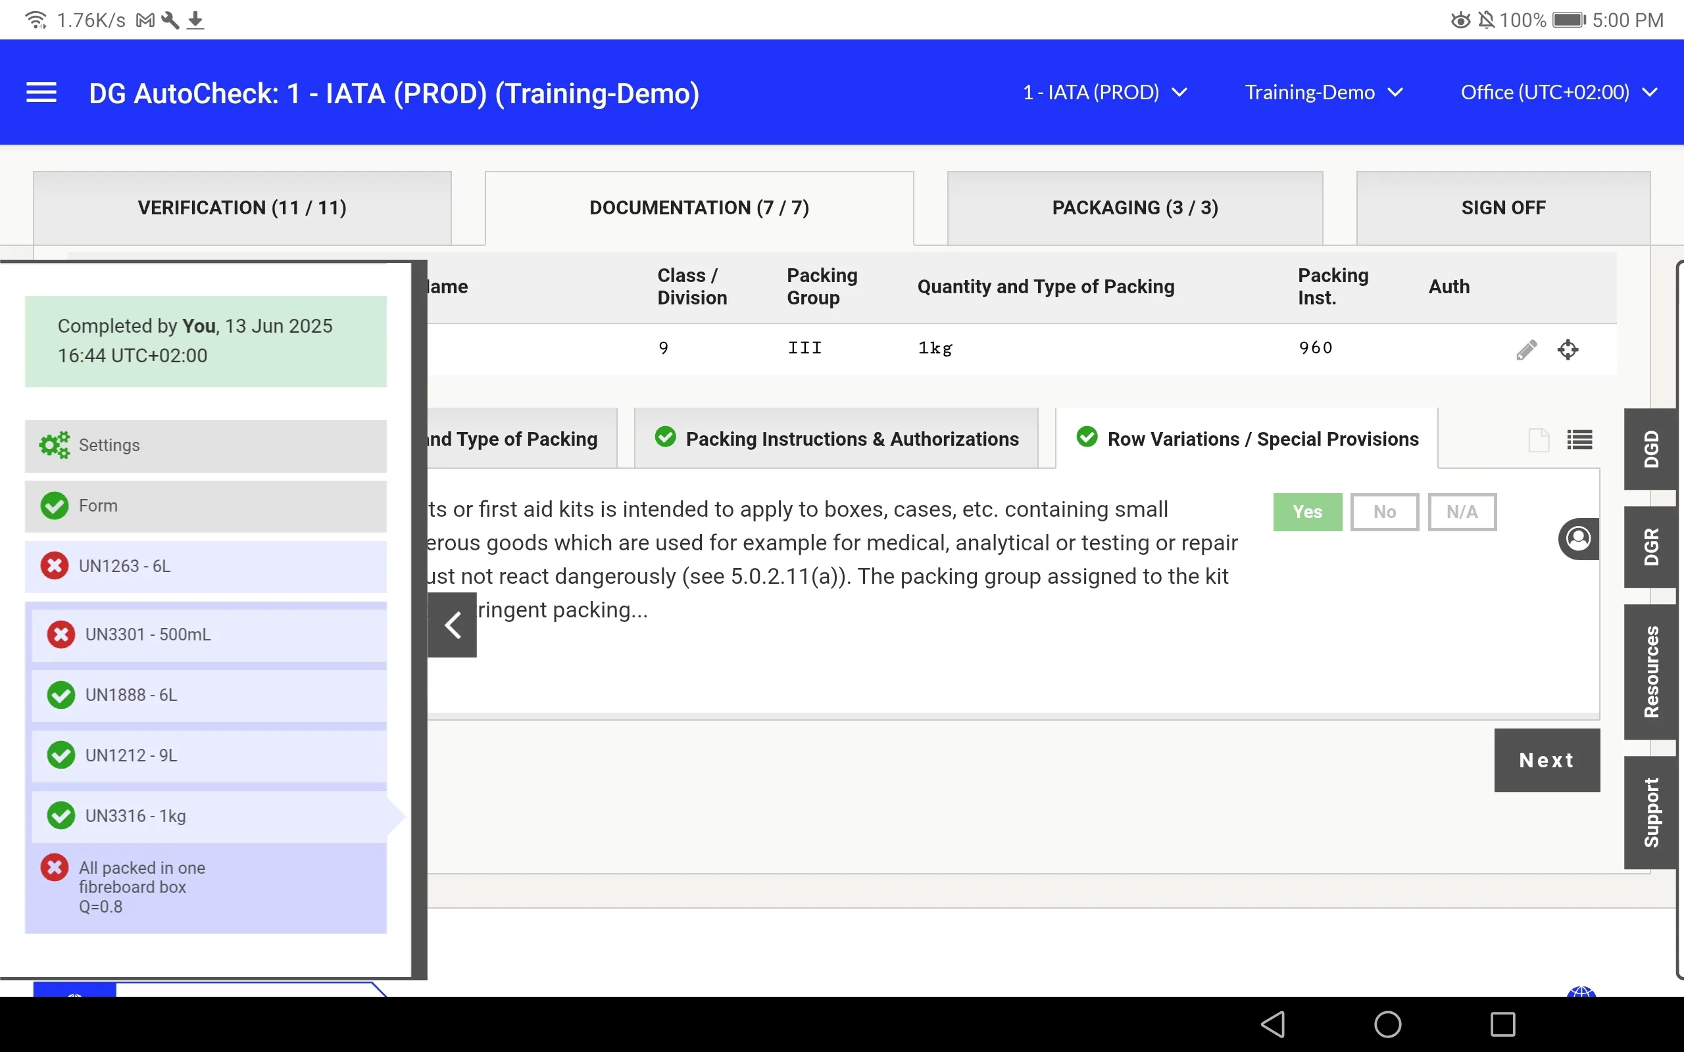This screenshot has width=1684, height=1052.
Task: Open the hamburger navigation menu
Action: point(41,93)
